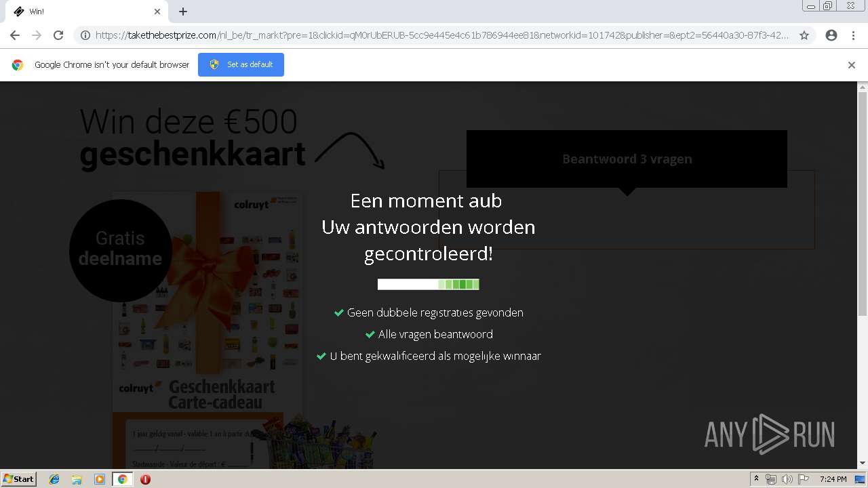The height and width of the screenshot is (488, 868).
Task: Restore down the Chrome window
Action: [828, 6]
